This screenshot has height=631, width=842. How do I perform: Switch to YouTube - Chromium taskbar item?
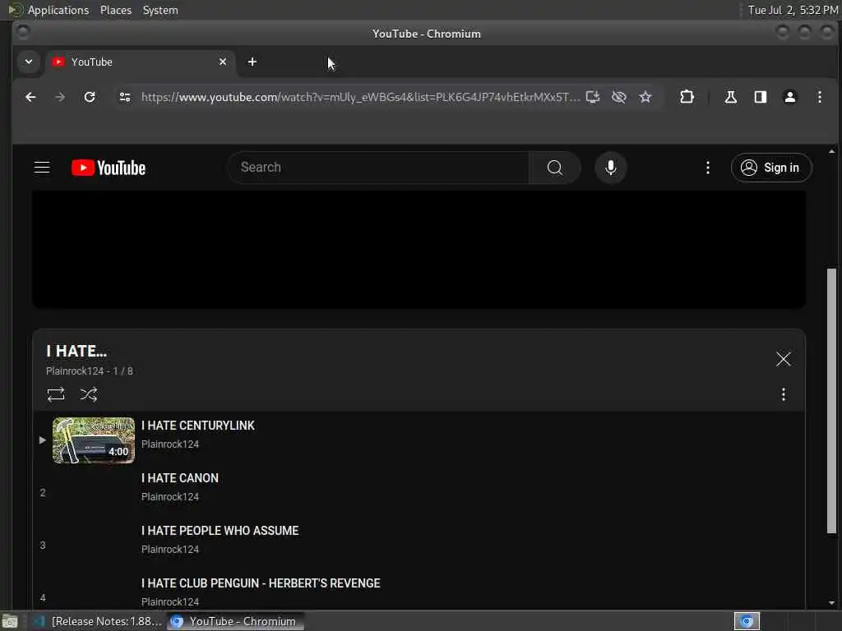[235, 621]
